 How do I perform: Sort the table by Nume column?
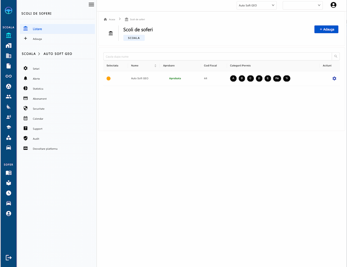pos(155,66)
